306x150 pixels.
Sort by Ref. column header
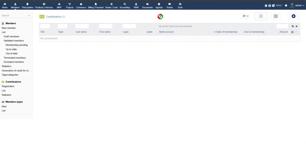pos(43,32)
